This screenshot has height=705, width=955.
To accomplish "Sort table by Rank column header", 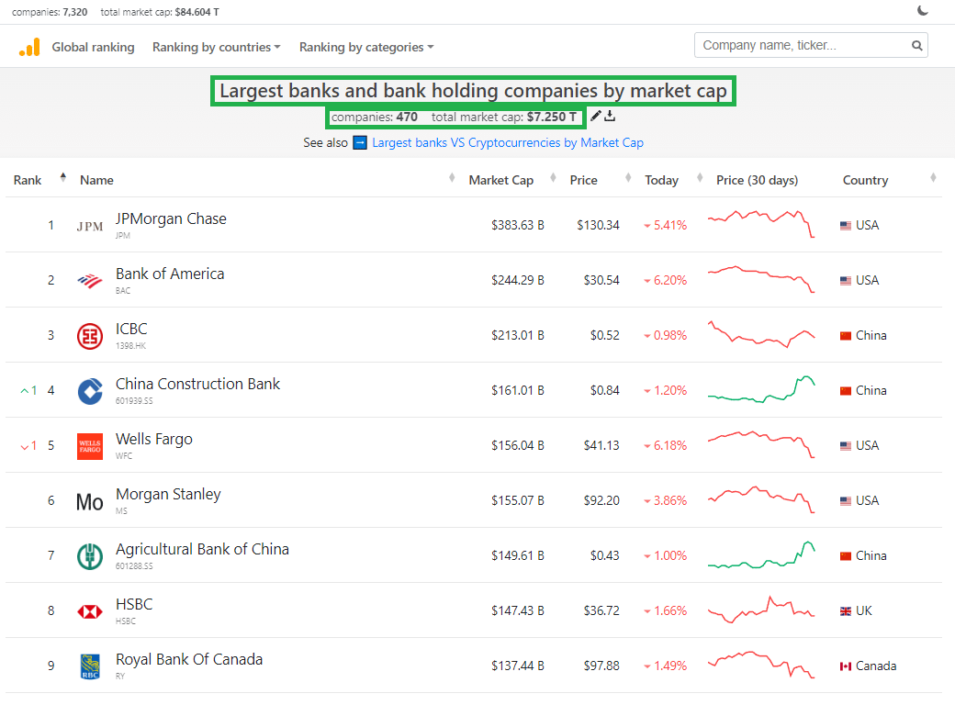I will 28,181.
